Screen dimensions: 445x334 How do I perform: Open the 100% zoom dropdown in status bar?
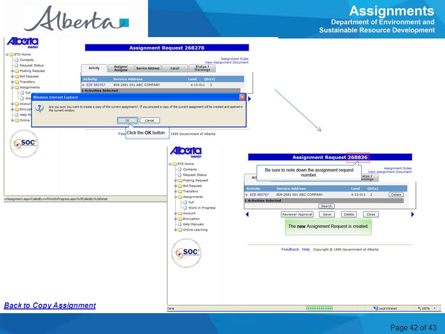click(x=434, y=308)
